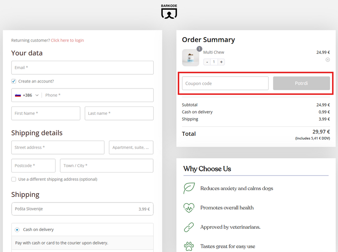The height and width of the screenshot is (252, 338).
Task: Remove Multi Chew item from order
Action: (327, 60)
